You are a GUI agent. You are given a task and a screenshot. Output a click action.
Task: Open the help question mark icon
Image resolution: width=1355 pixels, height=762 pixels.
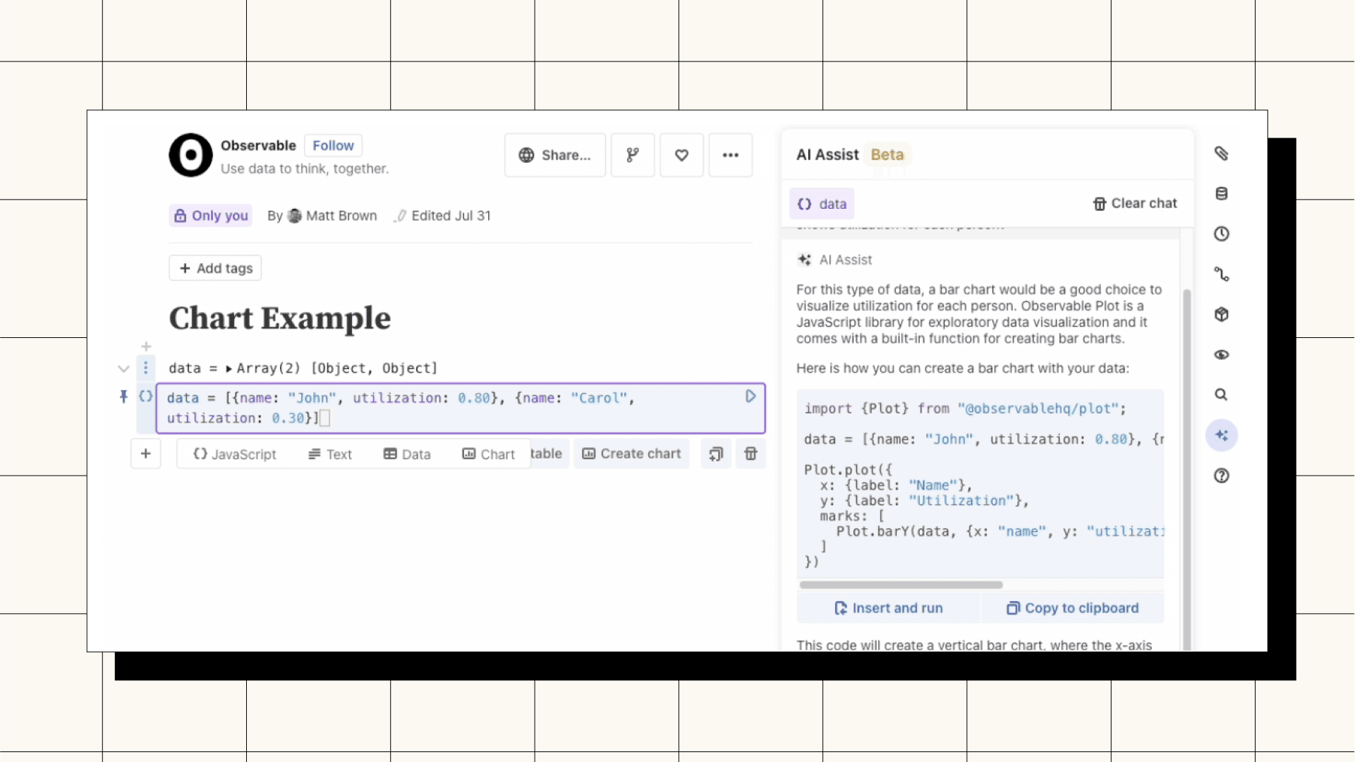pos(1222,476)
